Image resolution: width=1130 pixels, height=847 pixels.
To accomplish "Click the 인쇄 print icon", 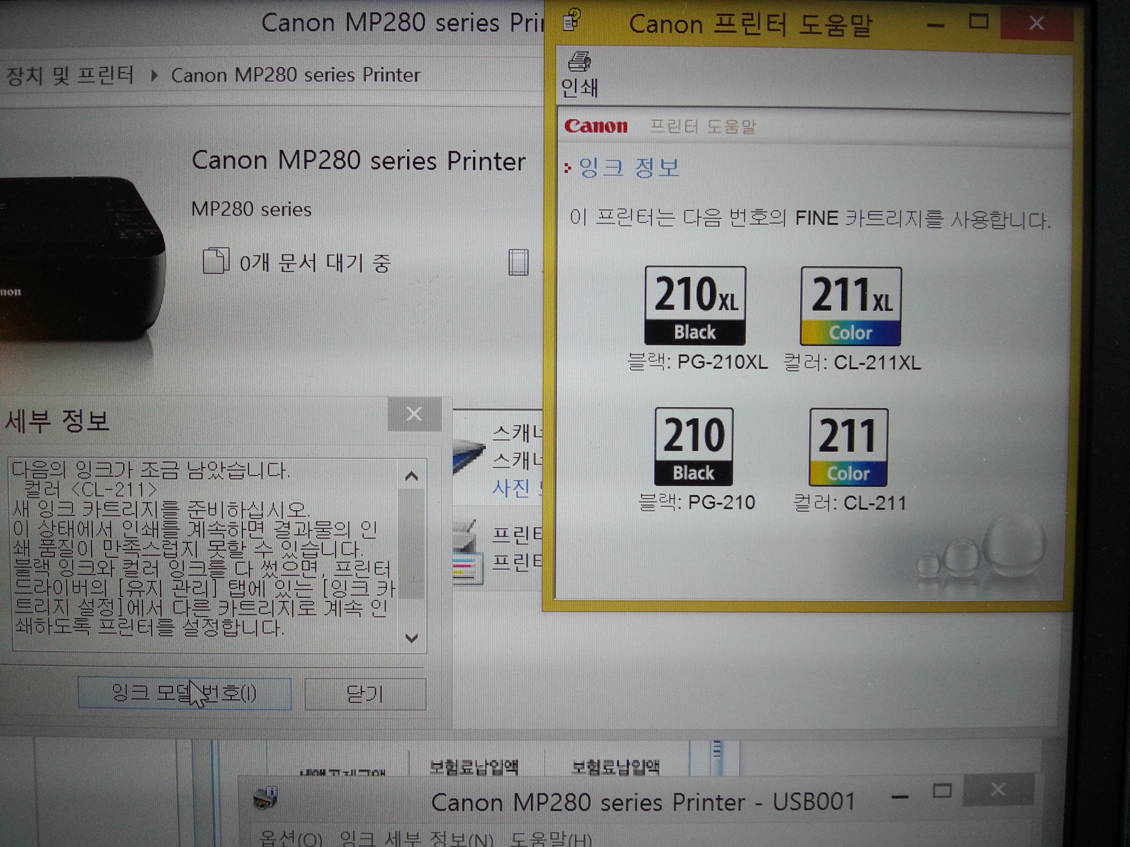I will 579,63.
